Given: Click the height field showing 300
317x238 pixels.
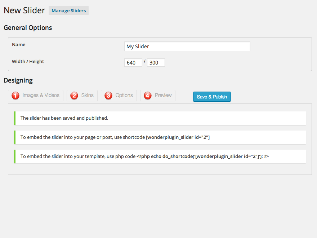Looking at the screenshot, I should (x=156, y=63).
